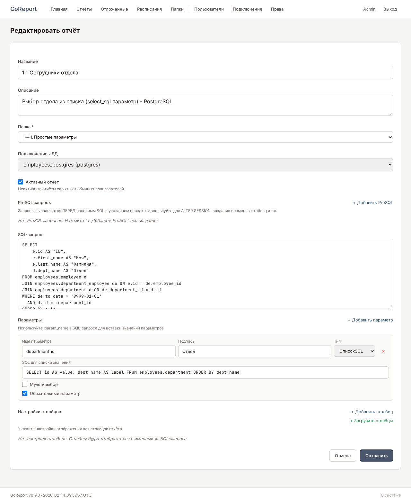Click the Отмена button

tap(343, 456)
